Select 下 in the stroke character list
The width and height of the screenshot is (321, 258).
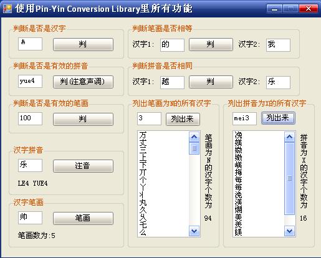coord(143,165)
